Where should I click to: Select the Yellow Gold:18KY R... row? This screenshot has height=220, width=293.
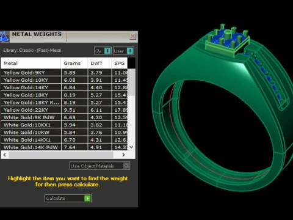[x=64, y=103]
